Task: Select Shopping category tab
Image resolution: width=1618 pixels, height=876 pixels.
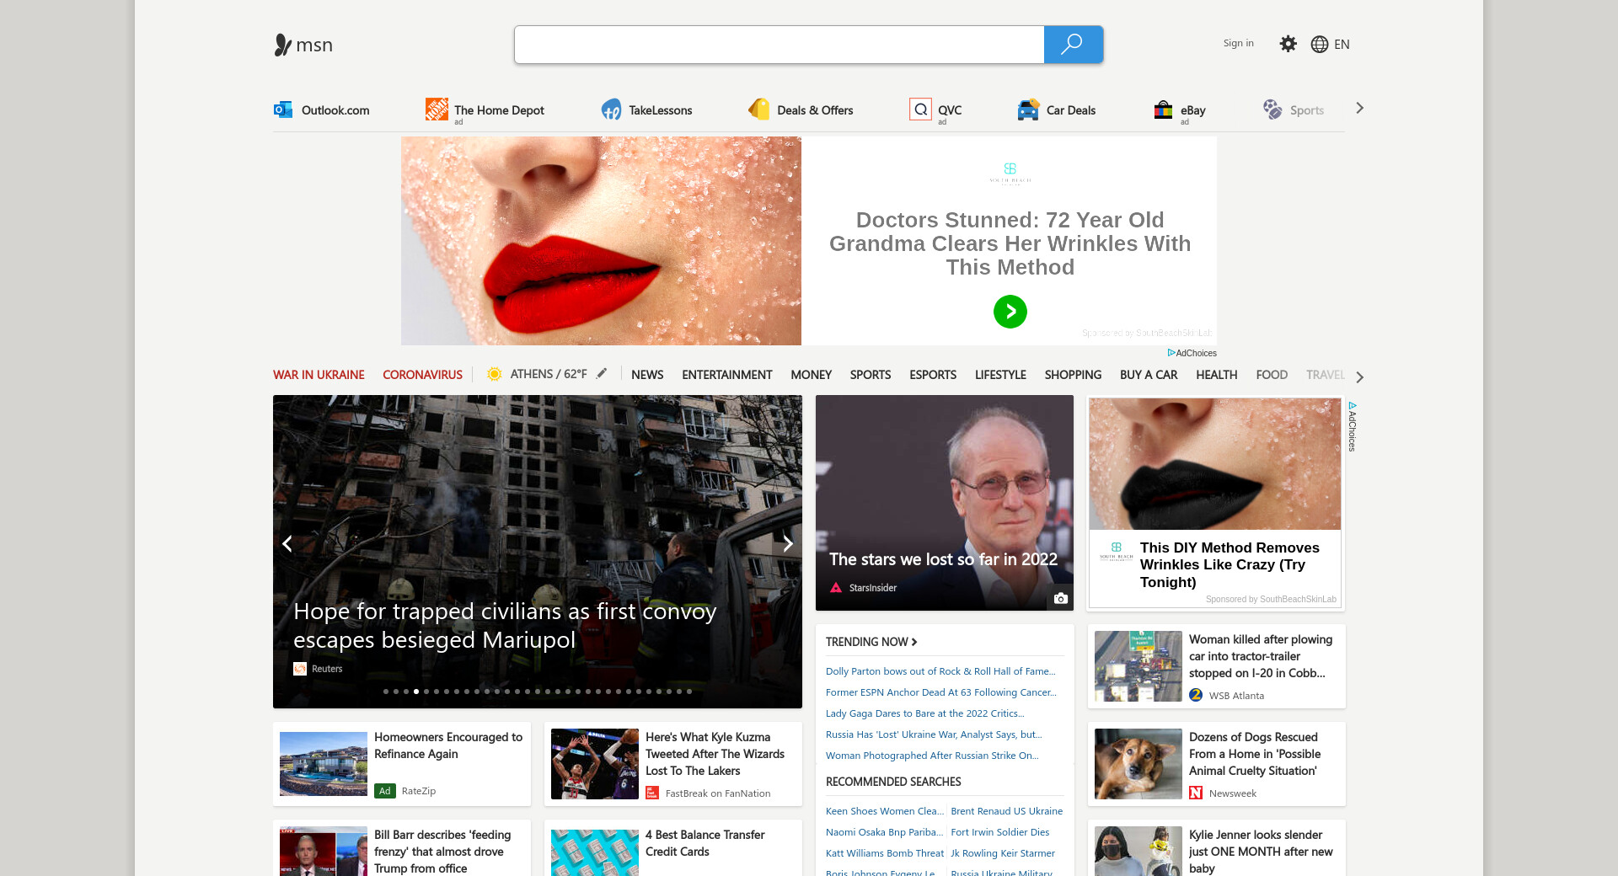Action: pyautogui.click(x=1073, y=375)
